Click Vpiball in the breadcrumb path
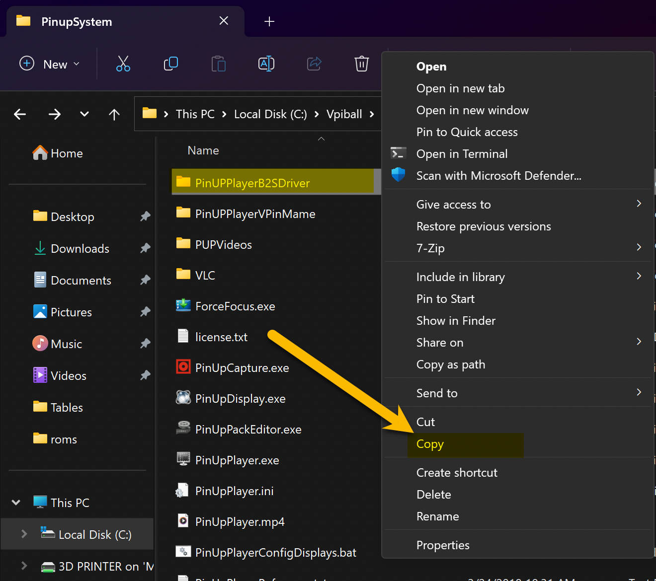 [x=344, y=114]
